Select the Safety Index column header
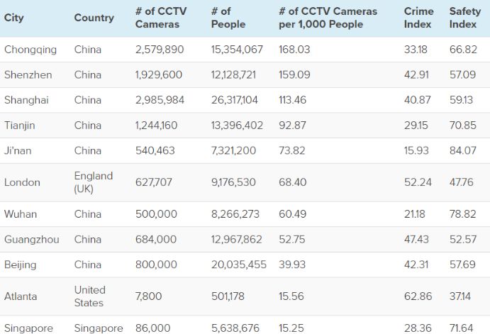The image size is (490, 334). tap(464, 18)
